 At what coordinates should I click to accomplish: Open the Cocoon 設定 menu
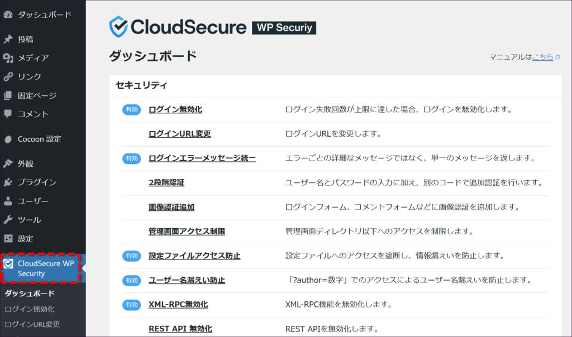pyautogui.click(x=39, y=139)
